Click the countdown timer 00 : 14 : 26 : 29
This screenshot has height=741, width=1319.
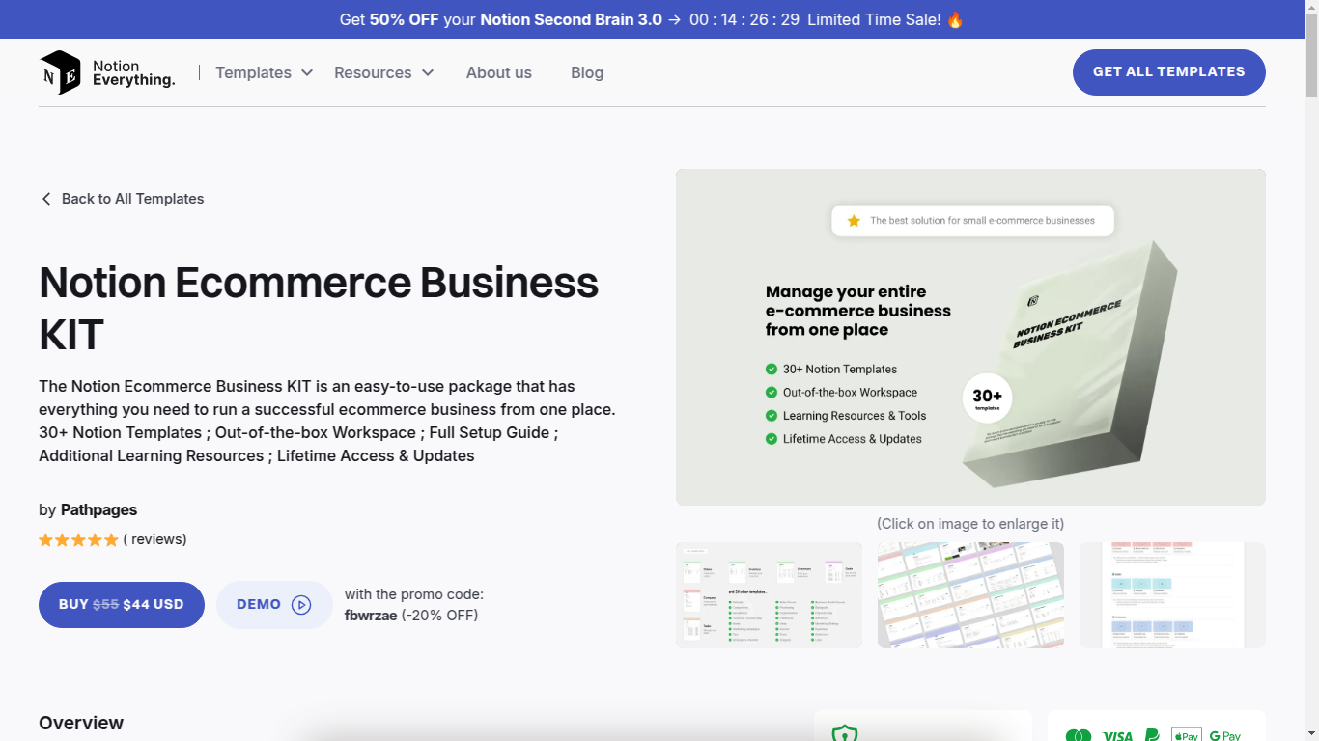[x=744, y=19]
